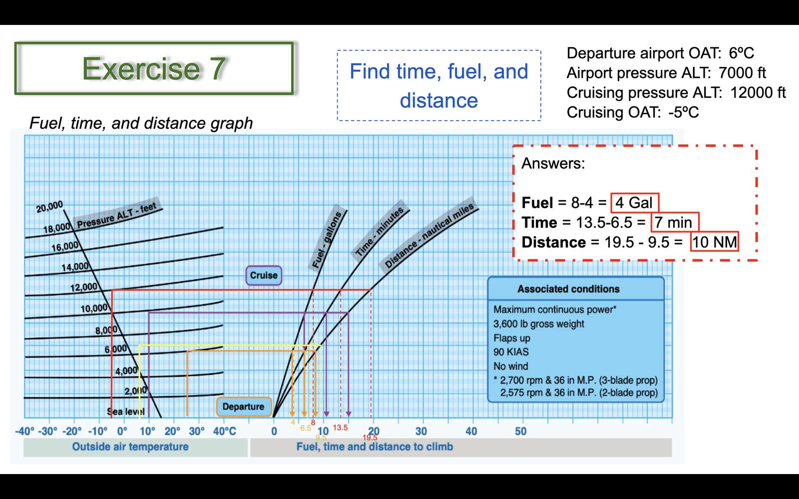799x499 pixels.
Task: Click the "2,000" altitude label
Action: (136, 391)
